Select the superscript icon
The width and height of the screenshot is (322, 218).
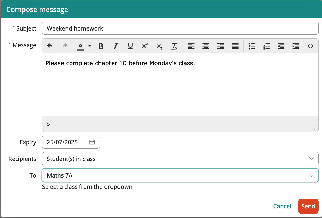[x=145, y=46]
